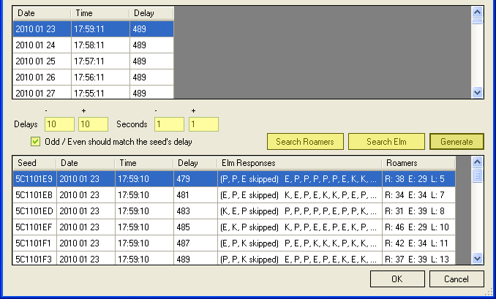Confirm with the OK button
The image size is (496, 299).
click(x=397, y=279)
